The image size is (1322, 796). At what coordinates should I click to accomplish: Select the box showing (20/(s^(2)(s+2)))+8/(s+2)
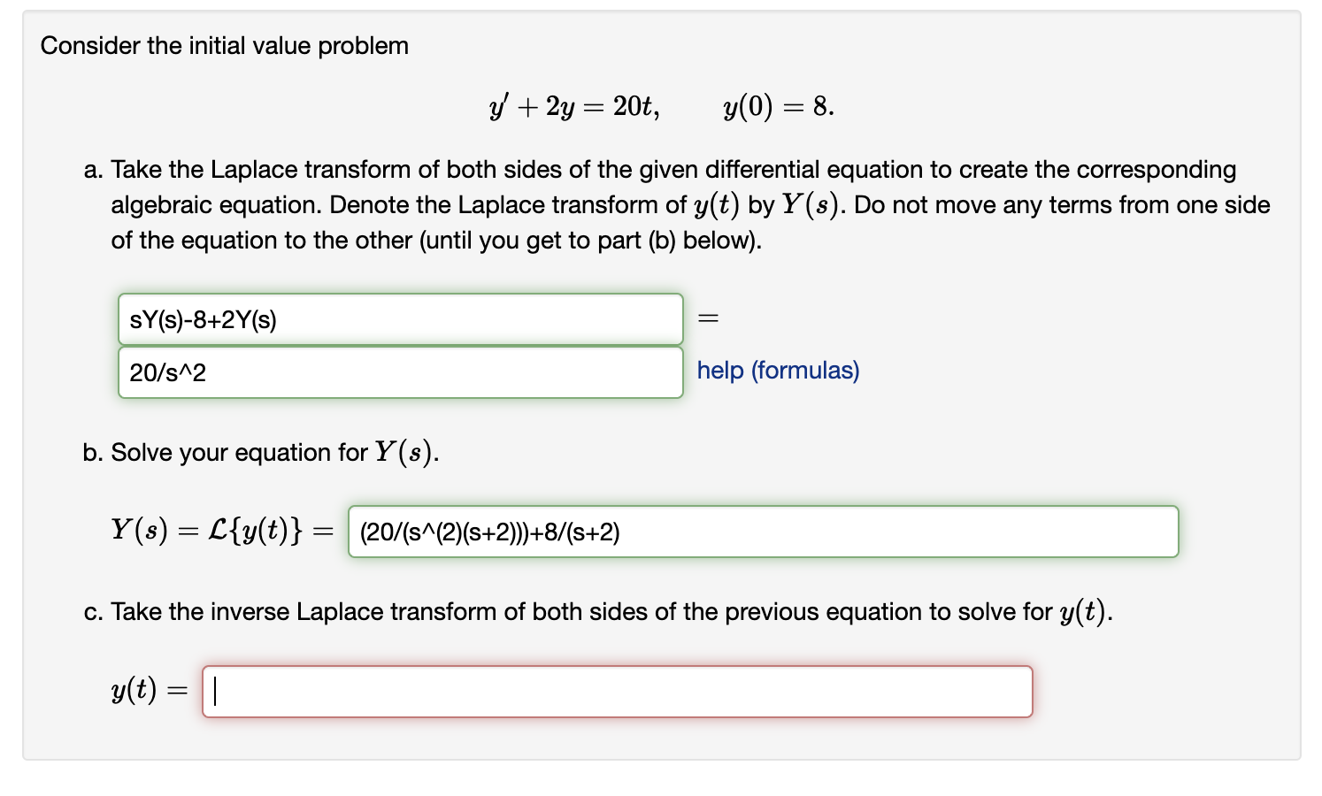(x=763, y=532)
